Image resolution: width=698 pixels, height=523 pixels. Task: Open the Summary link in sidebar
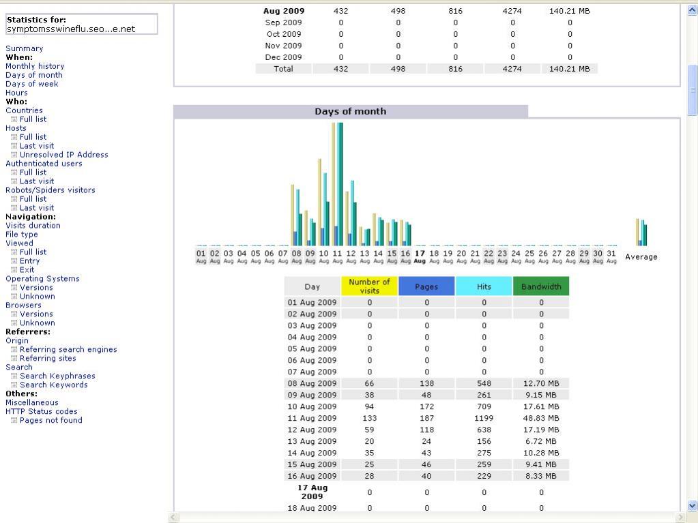24,48
